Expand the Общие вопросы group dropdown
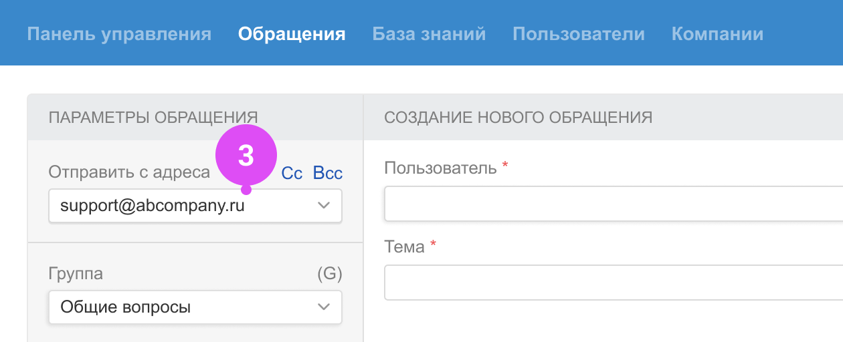This screenshot has height=342, width=843. coord(181,307)
